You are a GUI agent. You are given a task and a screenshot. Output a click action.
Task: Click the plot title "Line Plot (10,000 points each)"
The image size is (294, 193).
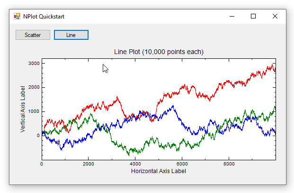pos(159,52)
